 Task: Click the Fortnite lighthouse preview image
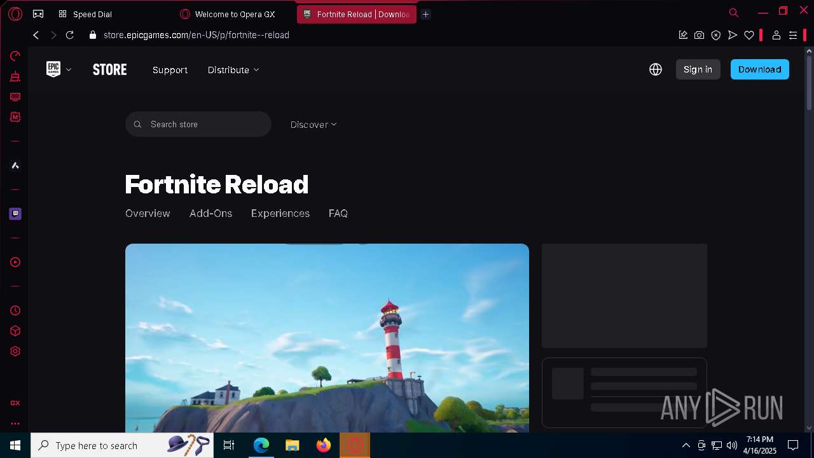click(x=327, y=338)
